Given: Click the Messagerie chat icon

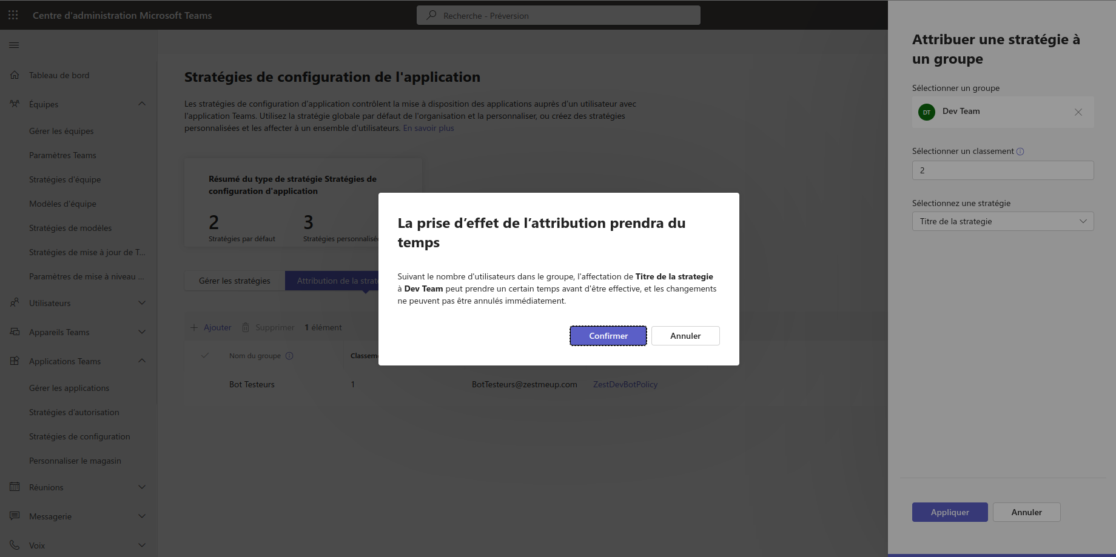Looking at the screenshot, I should (x=15, y=516).
